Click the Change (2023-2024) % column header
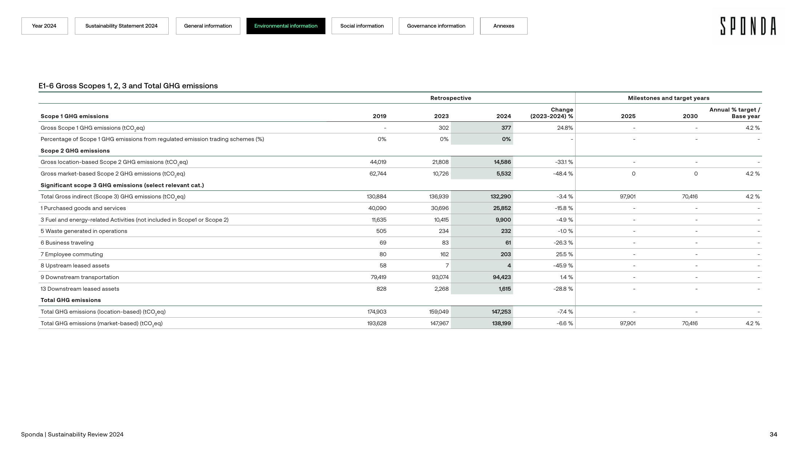This screenshot has height=451, width=801. (x=552, y=113)
